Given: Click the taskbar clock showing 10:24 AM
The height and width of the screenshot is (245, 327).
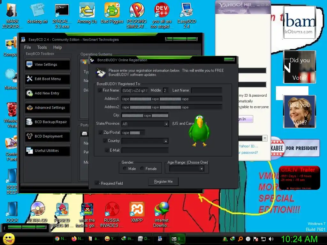Looking at the screenshot, I should click(x=300, y=239).
